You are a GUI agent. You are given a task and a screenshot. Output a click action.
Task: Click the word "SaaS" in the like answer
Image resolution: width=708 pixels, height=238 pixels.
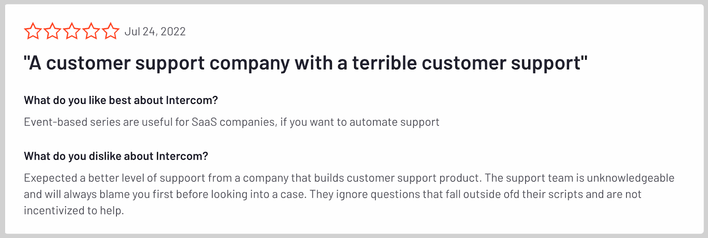(204, 122)
